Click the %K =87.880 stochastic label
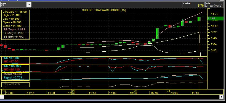Image resolution: width=226 pixels, height=103 pixels. [11, 58]
